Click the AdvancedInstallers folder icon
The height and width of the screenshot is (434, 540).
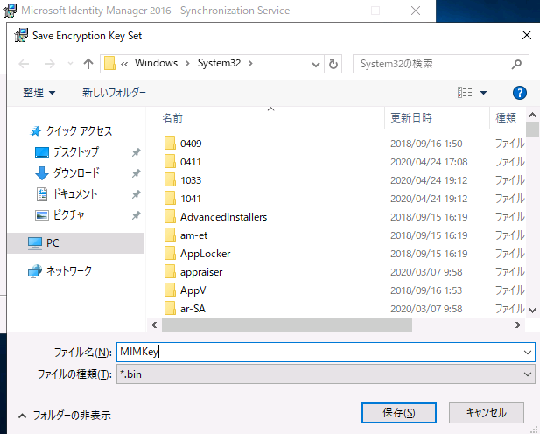(170, 216)
